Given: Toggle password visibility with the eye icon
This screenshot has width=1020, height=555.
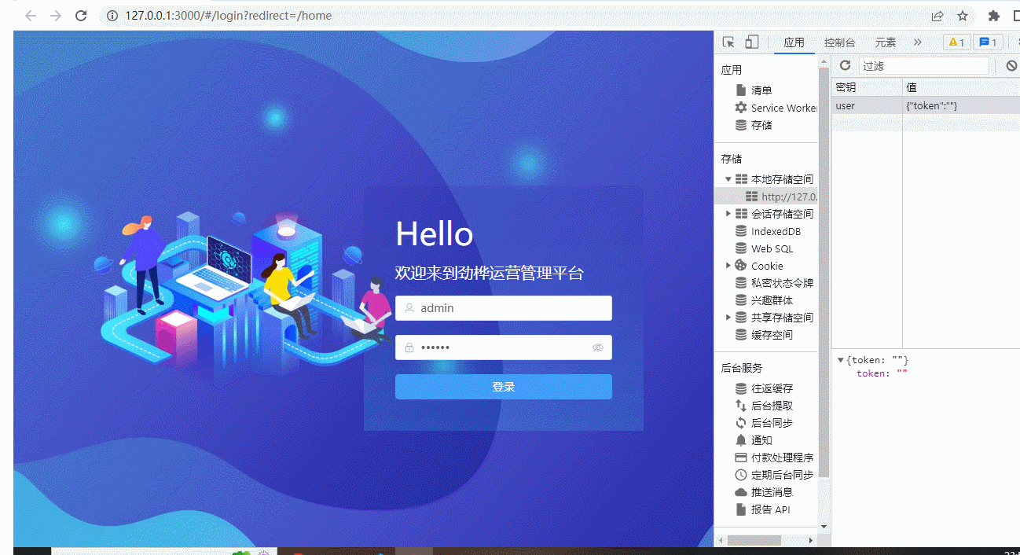Looking at the screenshot, I should (x=600, y=347).
